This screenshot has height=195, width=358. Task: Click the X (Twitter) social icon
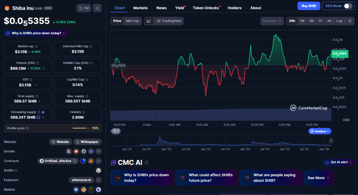click(x=69, y=151)
